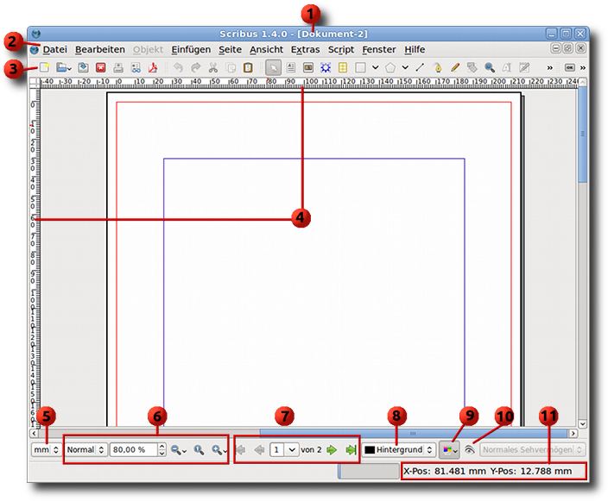This screenshot has height=501, width=608.
Task: Select the Insert Polygon tool
Action: [390, 68]
